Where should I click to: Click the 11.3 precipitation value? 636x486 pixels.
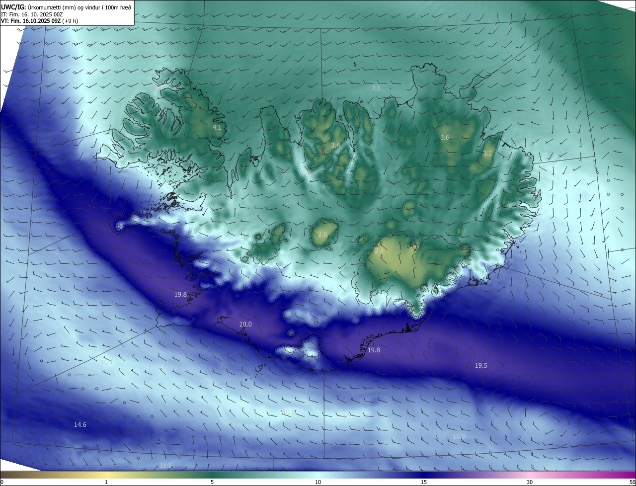click(459, 436)
